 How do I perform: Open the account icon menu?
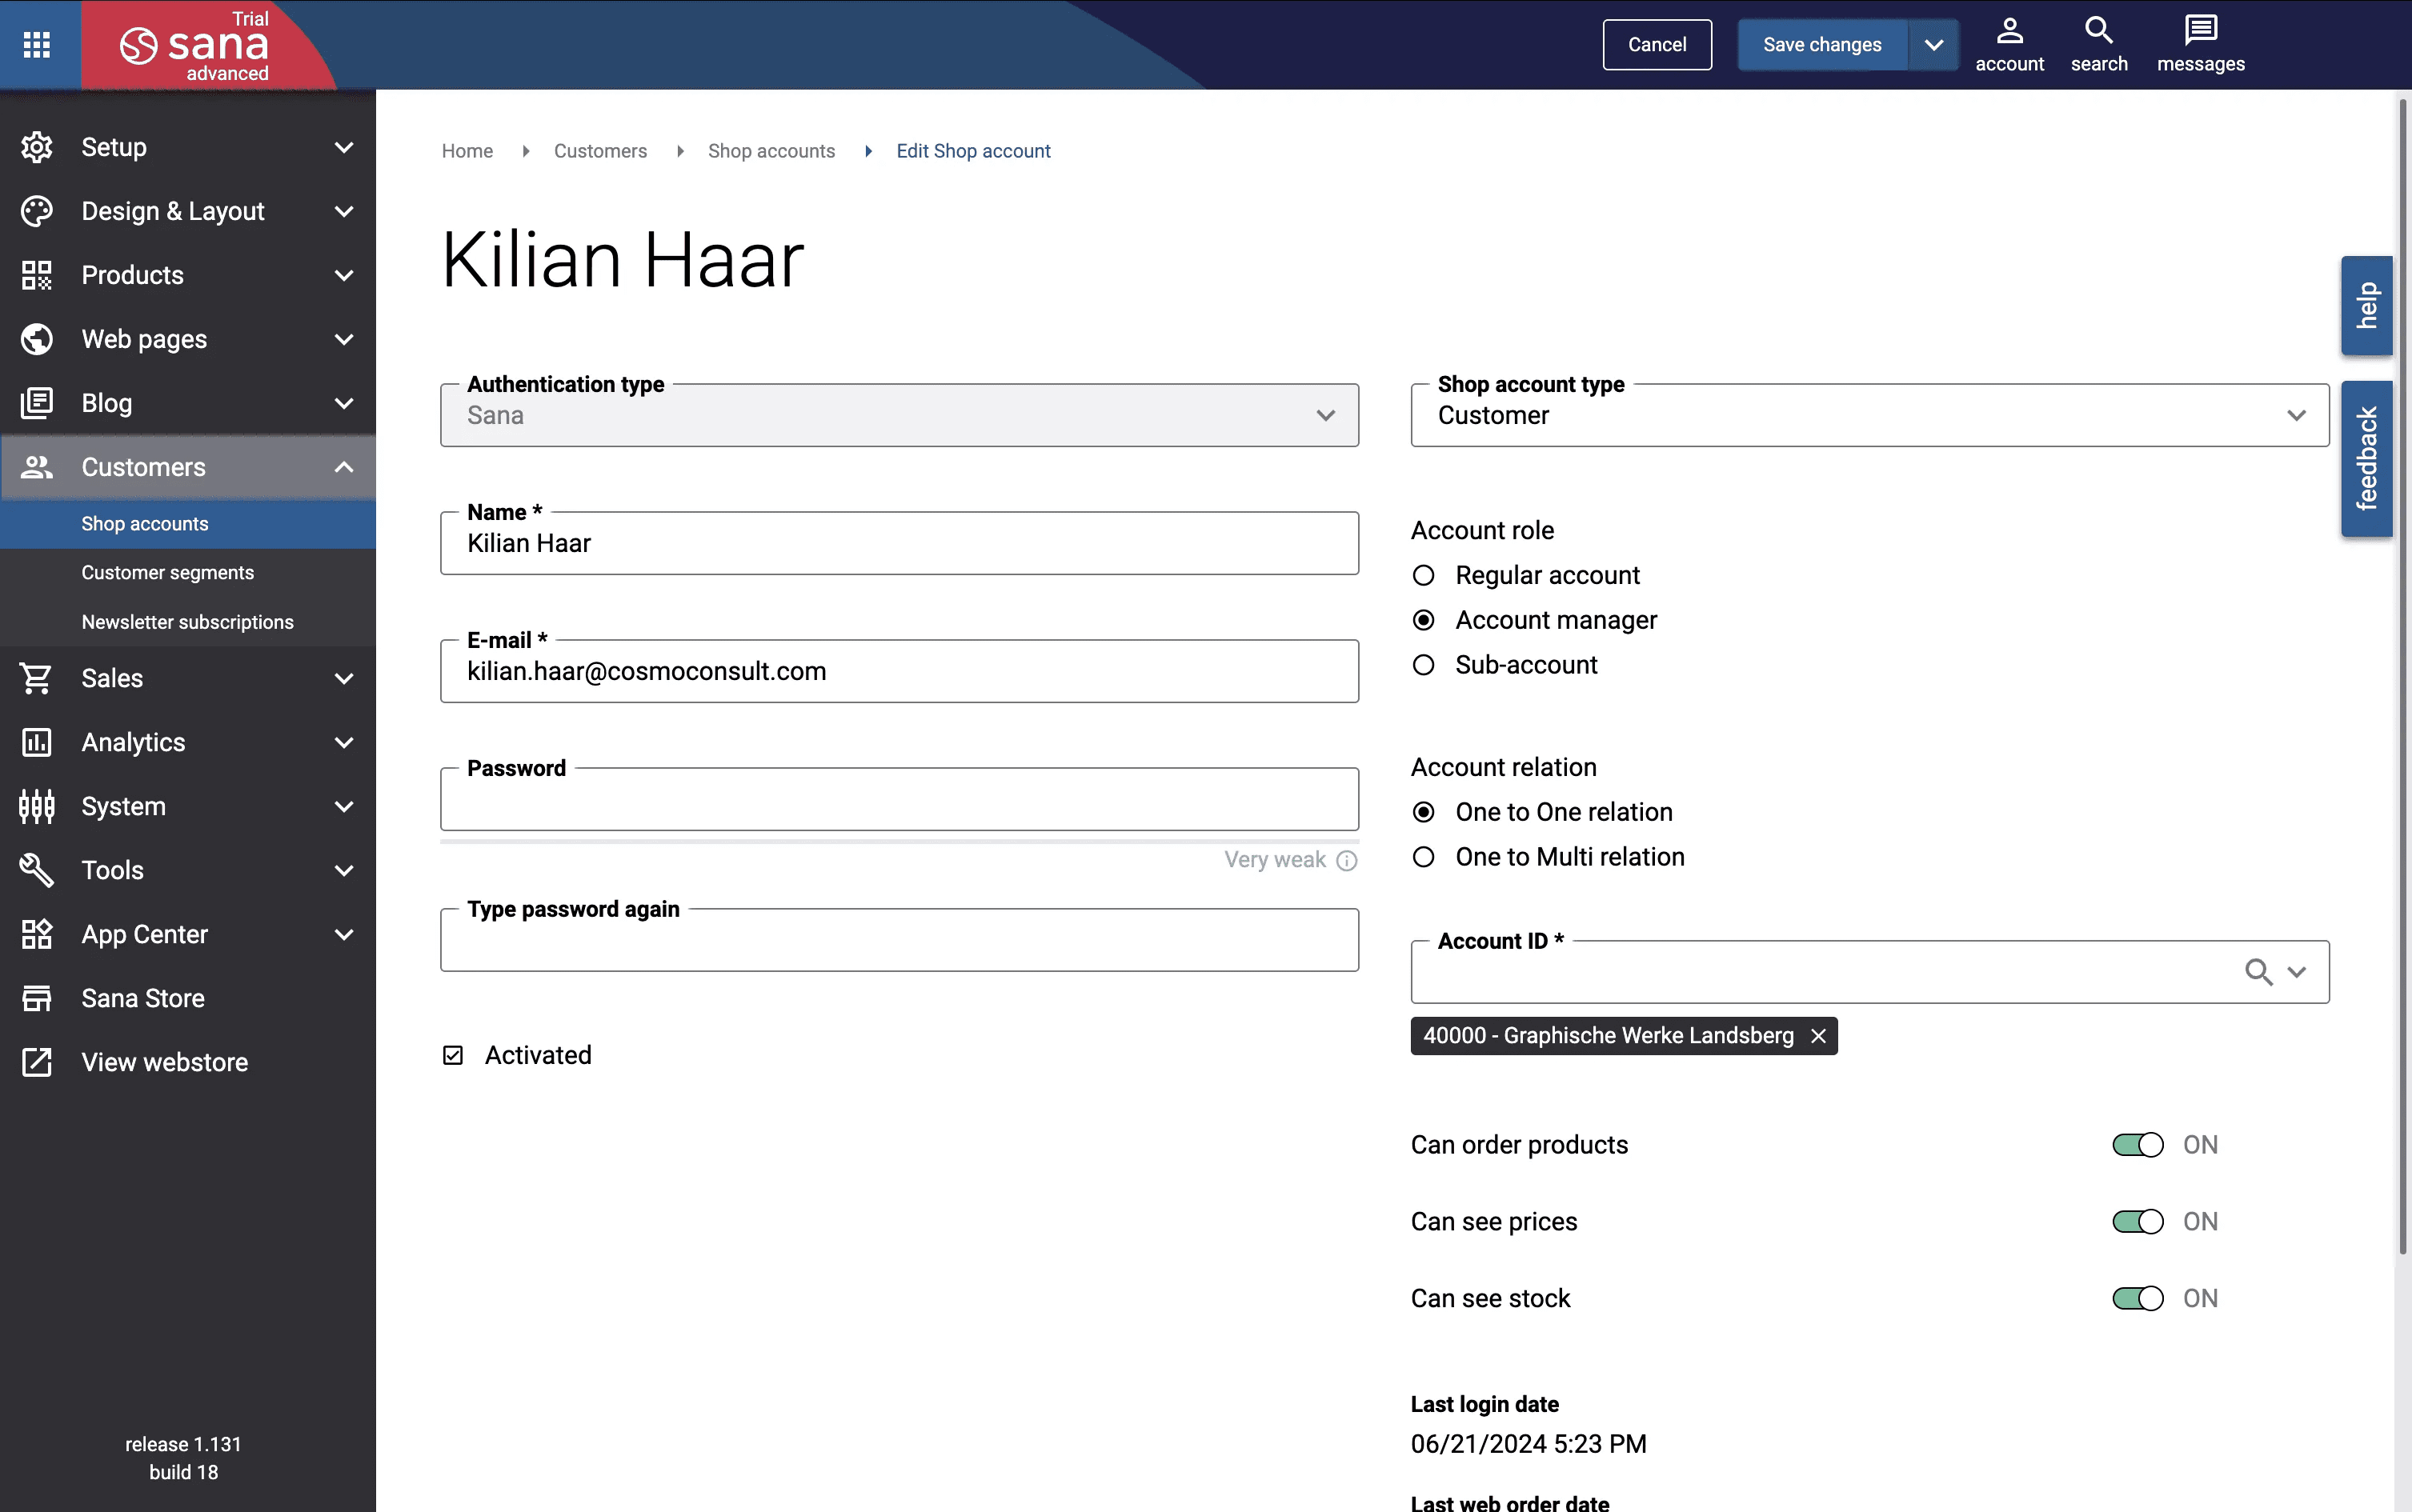2009,45
